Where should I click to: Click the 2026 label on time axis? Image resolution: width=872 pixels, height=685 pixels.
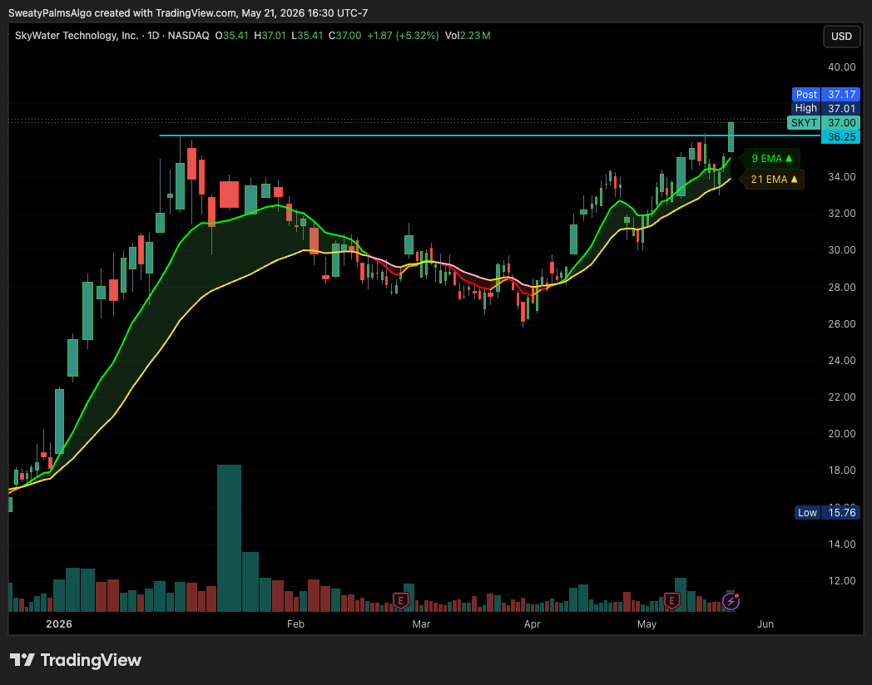tap(59, 623)
